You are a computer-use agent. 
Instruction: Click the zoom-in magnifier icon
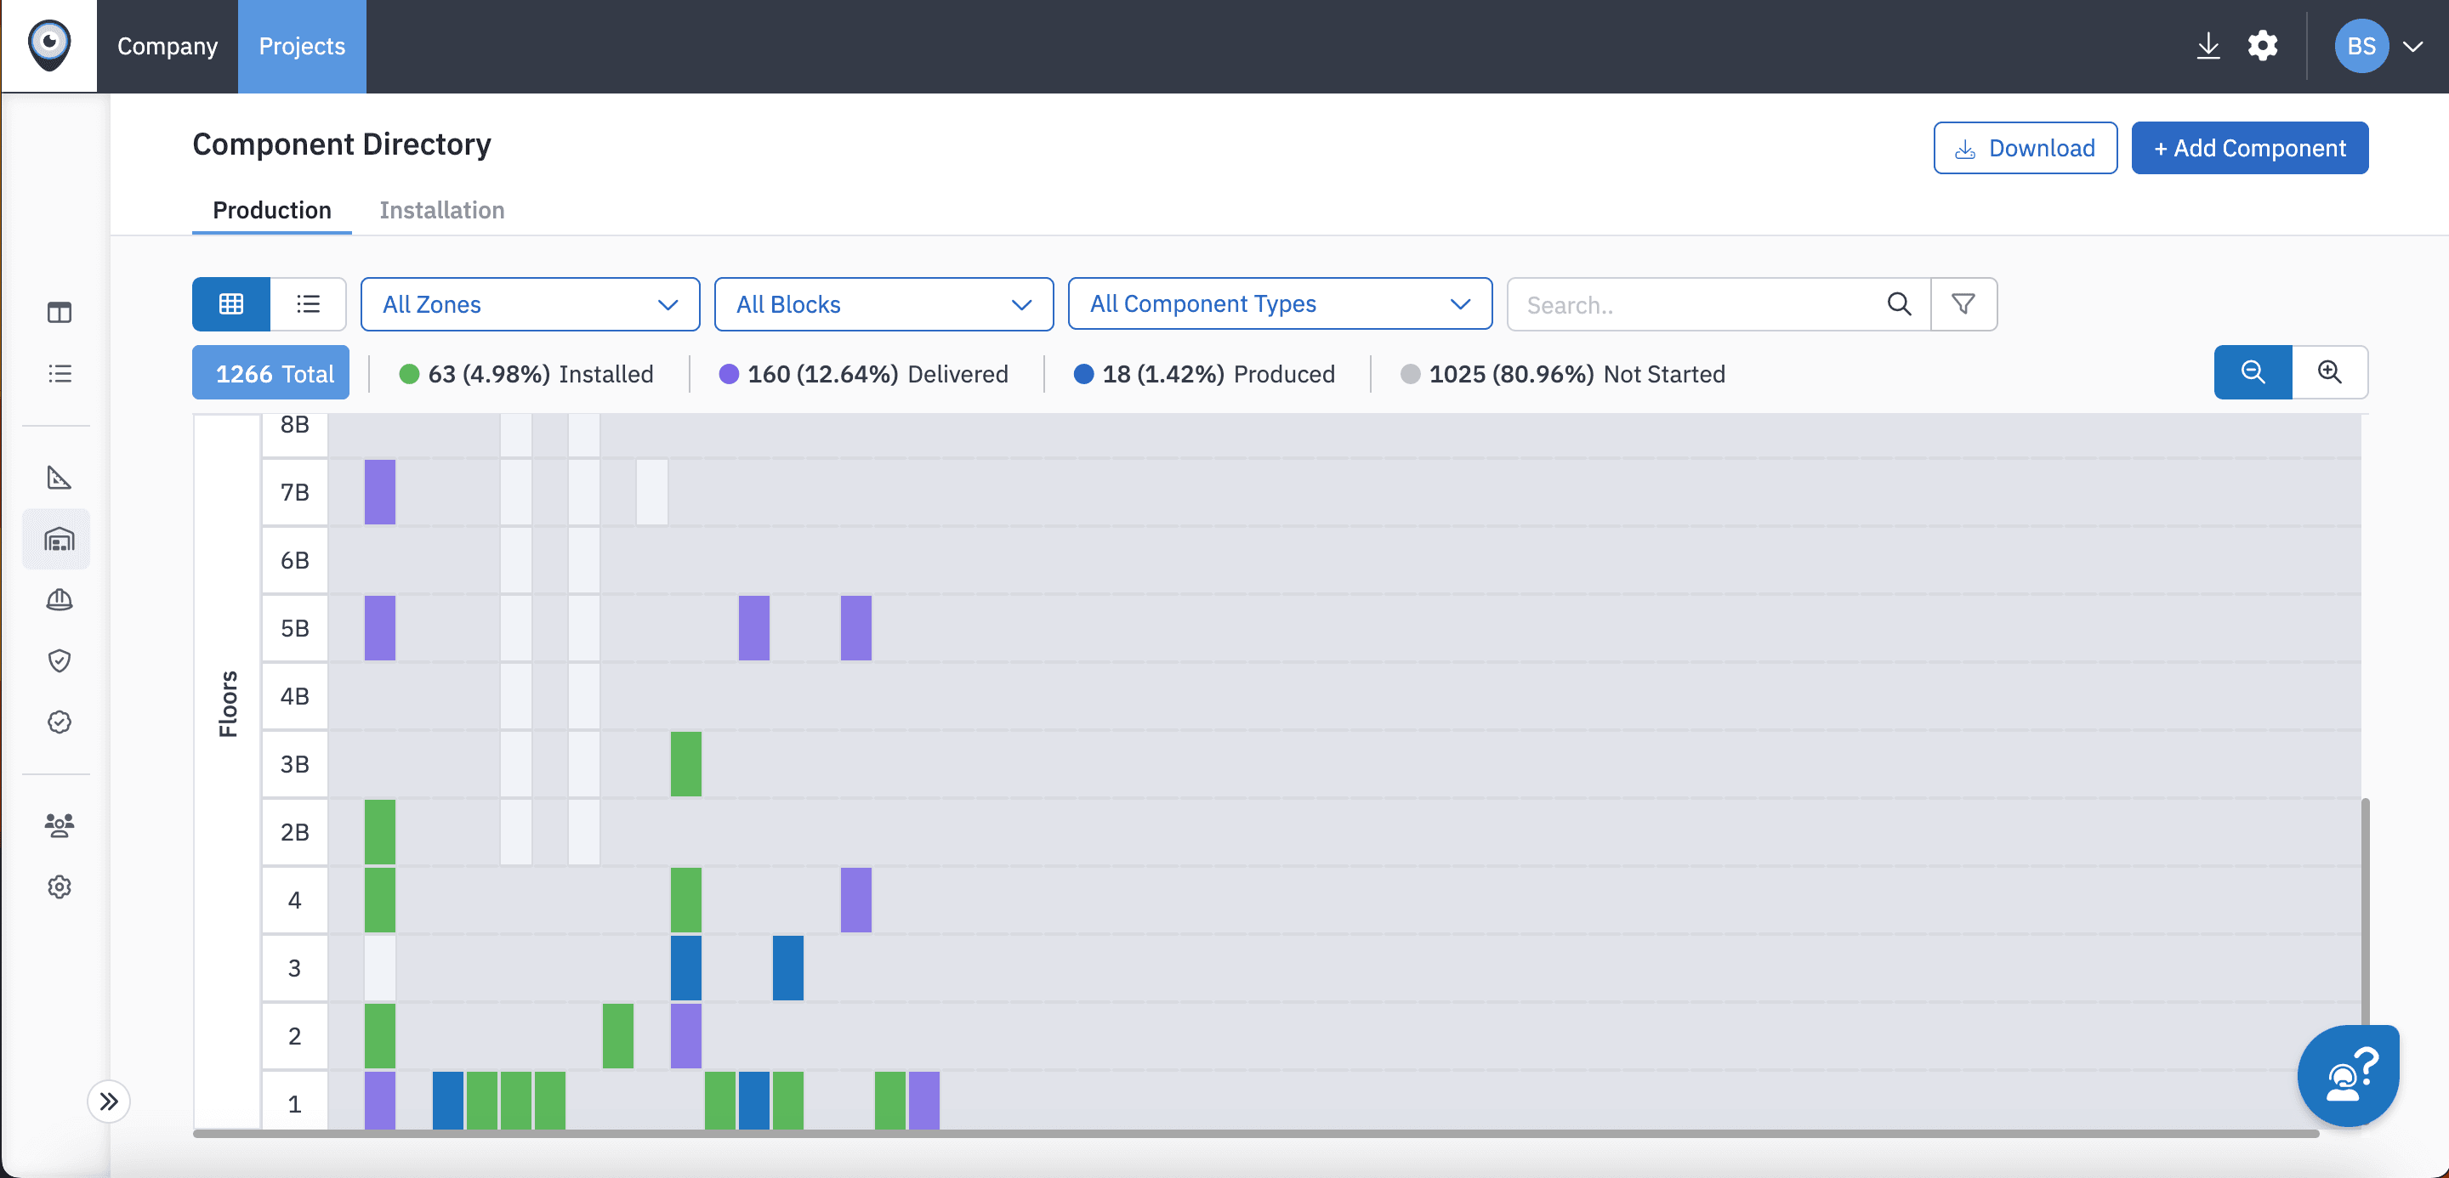click(x=2329, y=371)
